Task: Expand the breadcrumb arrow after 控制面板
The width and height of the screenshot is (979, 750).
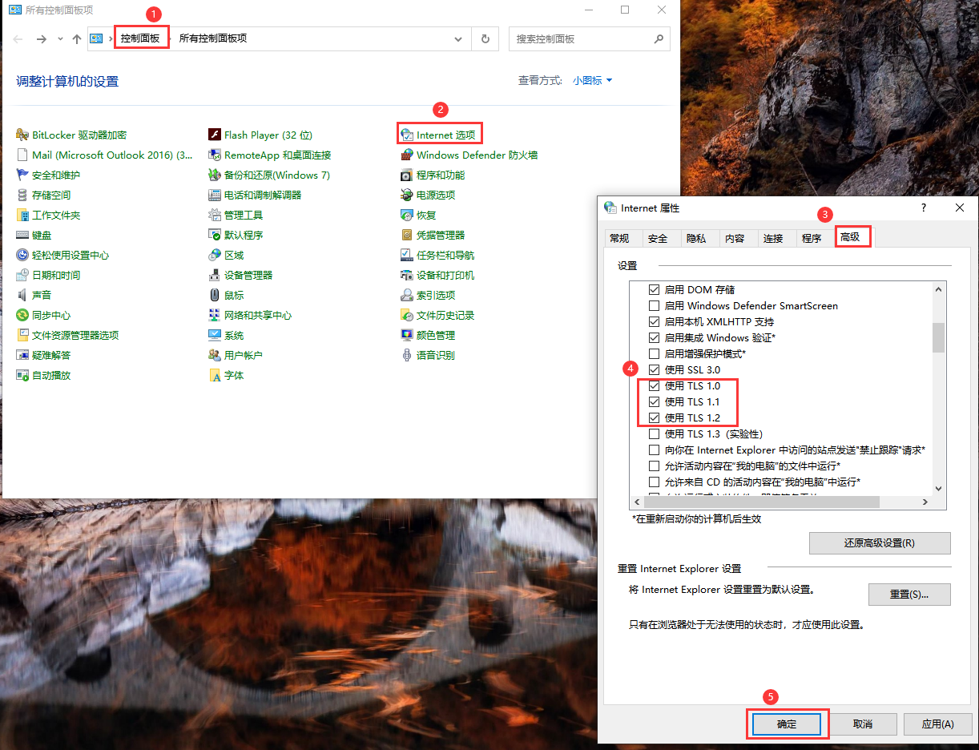Action: 172,38
